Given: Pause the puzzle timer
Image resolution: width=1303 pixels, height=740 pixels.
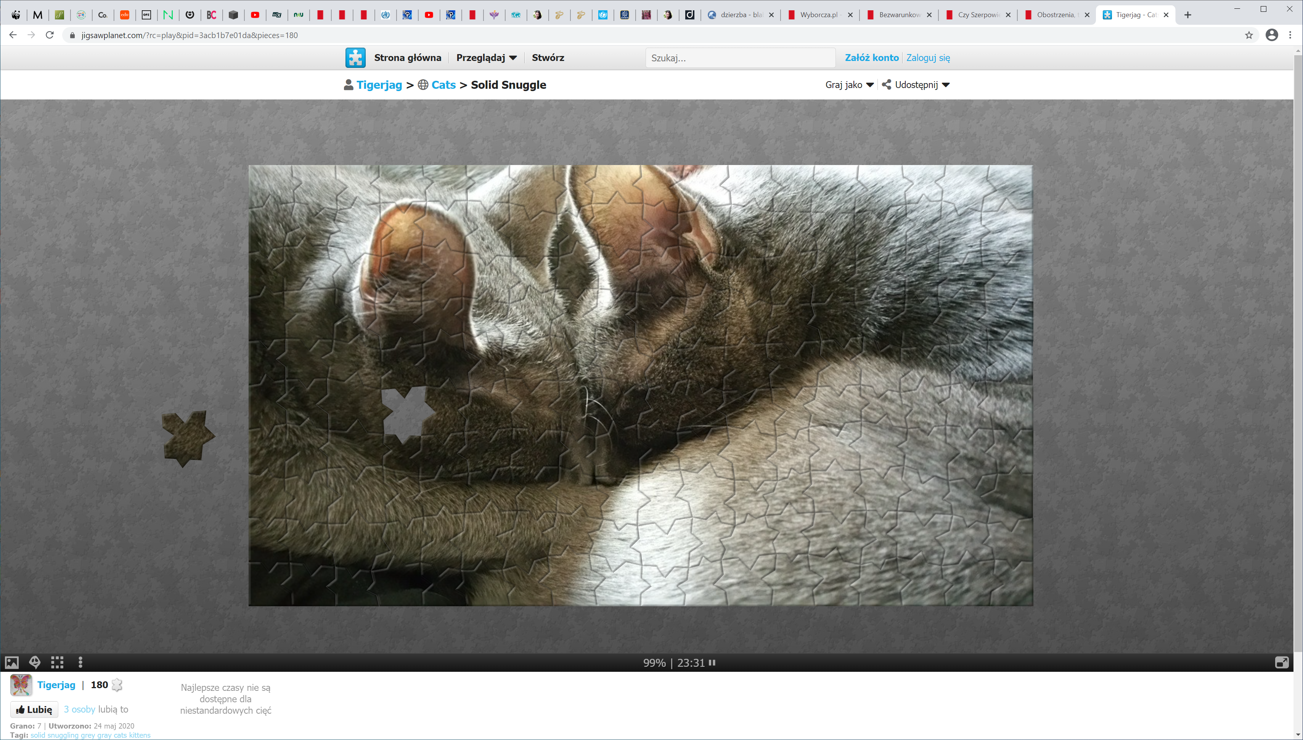Looking at the screenshot, I should (712, 662).
